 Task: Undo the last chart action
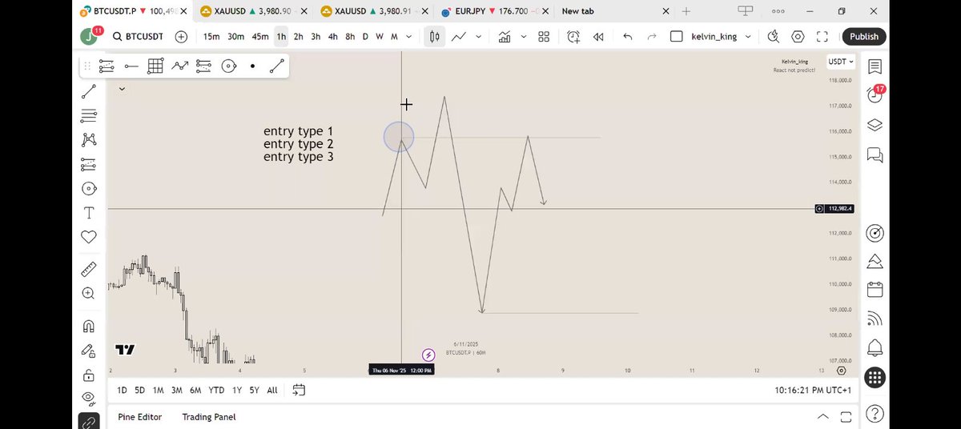pos(627,37)
